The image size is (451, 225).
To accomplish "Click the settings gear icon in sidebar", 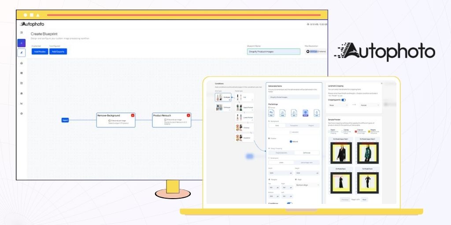I will pyautogui.click(x=22, y=113).
